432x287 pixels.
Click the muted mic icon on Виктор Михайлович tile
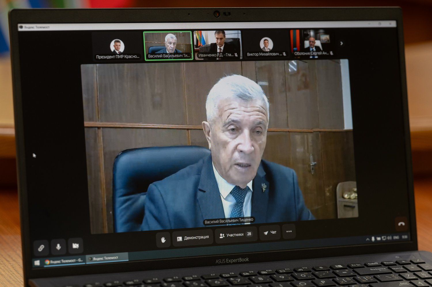(284, 54)
